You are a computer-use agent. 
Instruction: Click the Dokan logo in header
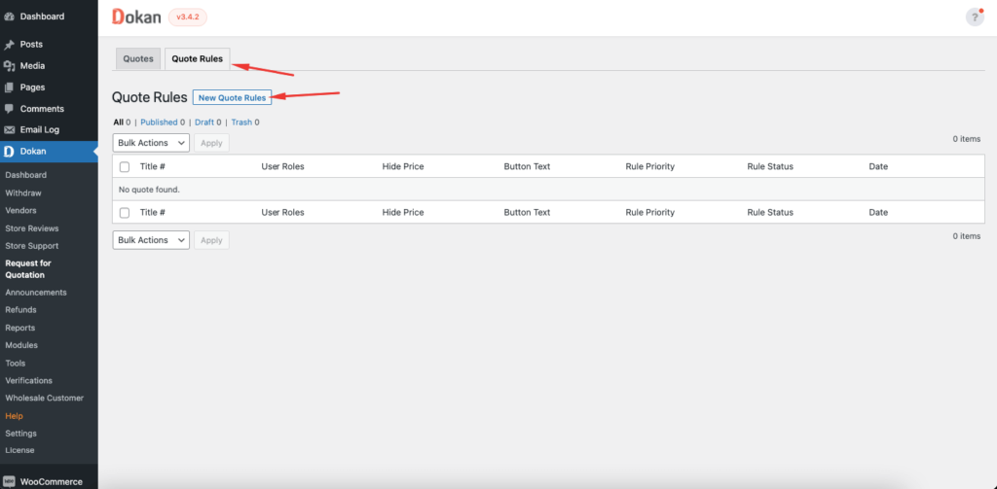click(x=136, y=17)
